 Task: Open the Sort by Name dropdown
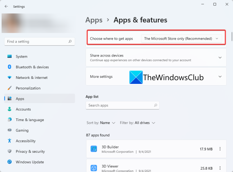point(101,123)
